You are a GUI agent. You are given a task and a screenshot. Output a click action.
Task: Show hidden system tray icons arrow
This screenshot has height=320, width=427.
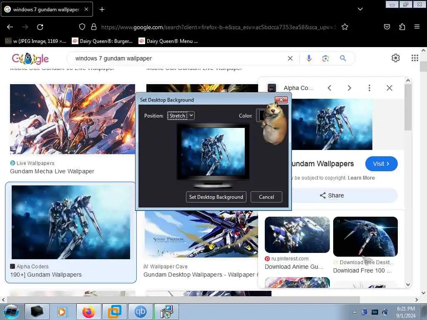click(354, 312)
